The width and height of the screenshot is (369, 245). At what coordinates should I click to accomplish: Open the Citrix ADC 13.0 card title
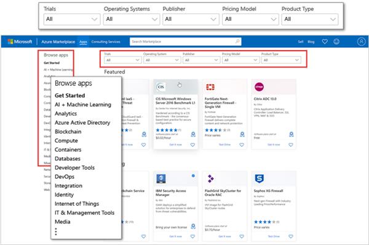point(265,99)
